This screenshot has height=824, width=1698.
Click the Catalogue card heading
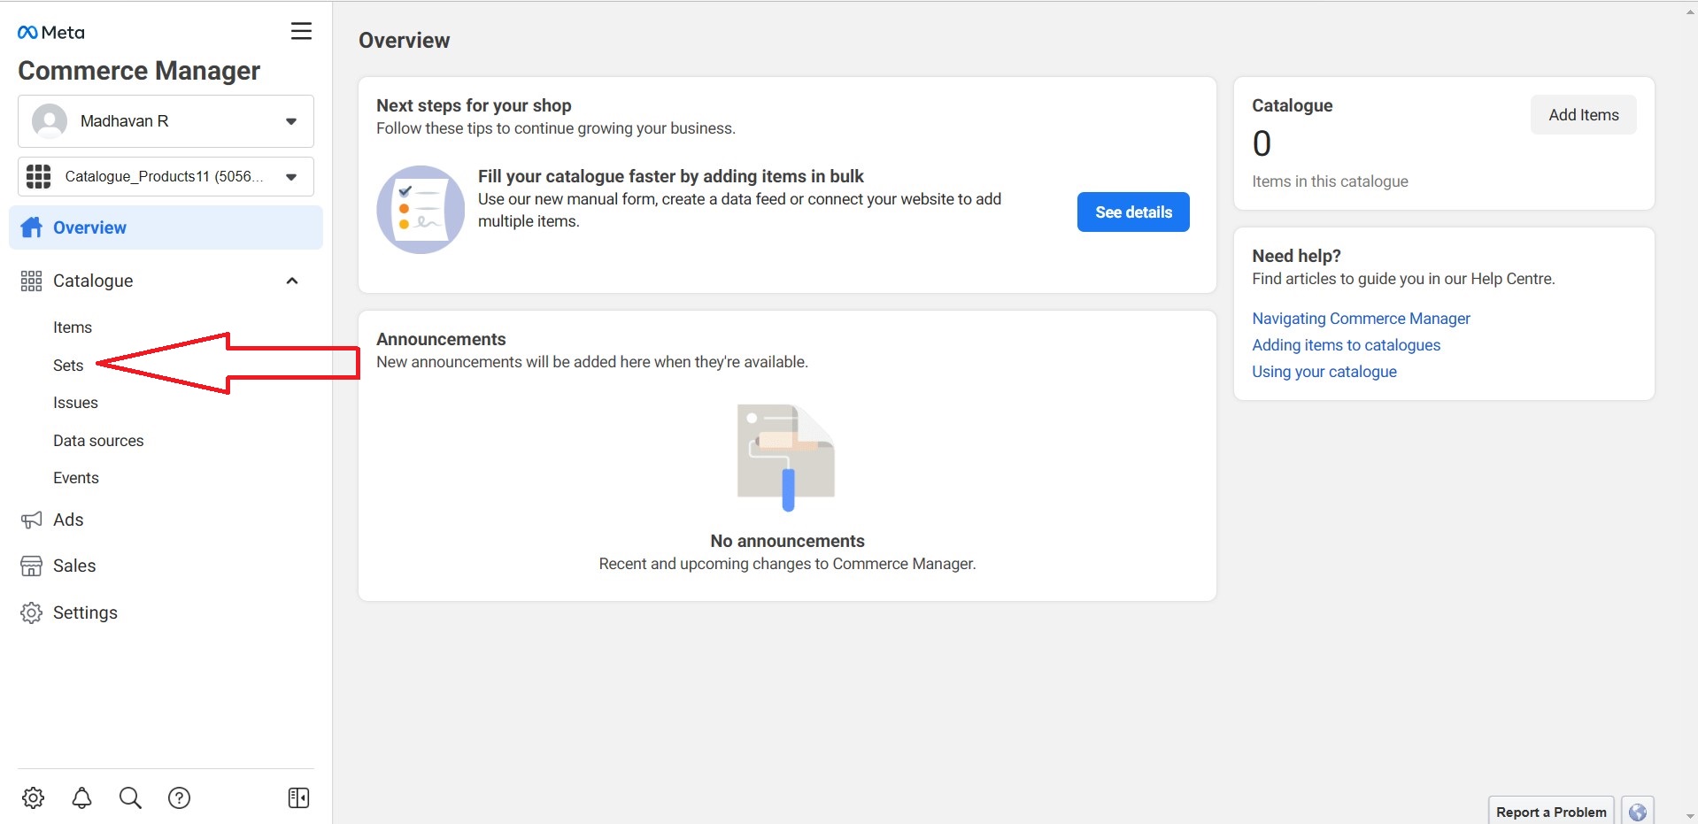[x=1292, y=105]
